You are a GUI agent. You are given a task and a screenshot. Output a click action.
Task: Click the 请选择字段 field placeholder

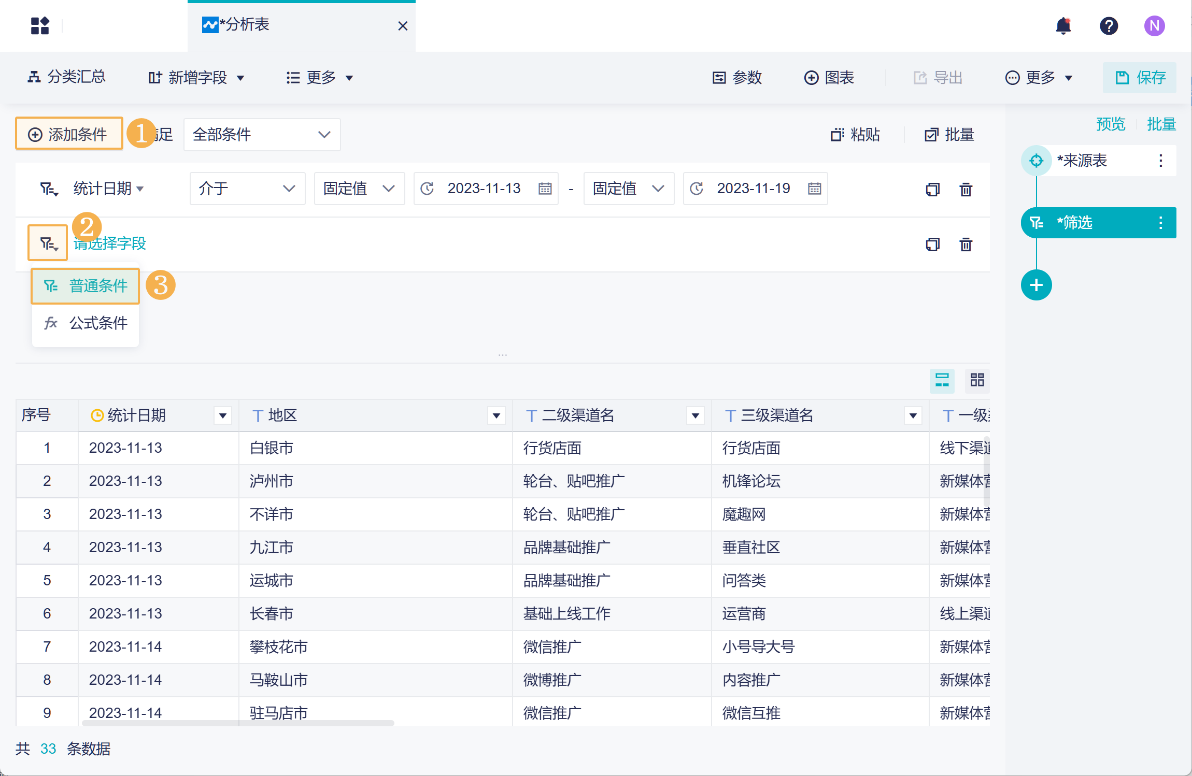click(110, 243)
